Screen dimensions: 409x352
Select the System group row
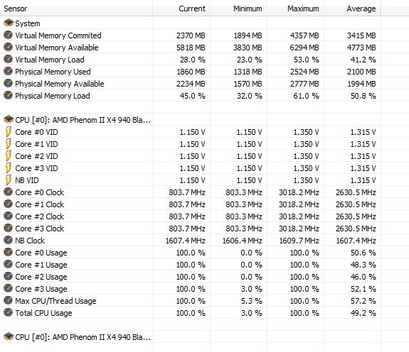[x=191, y=23]
